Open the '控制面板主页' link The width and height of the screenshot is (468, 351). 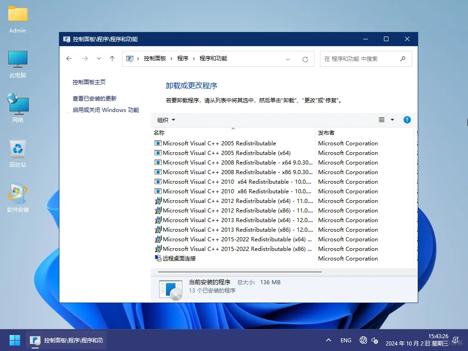tap(89, 82)
